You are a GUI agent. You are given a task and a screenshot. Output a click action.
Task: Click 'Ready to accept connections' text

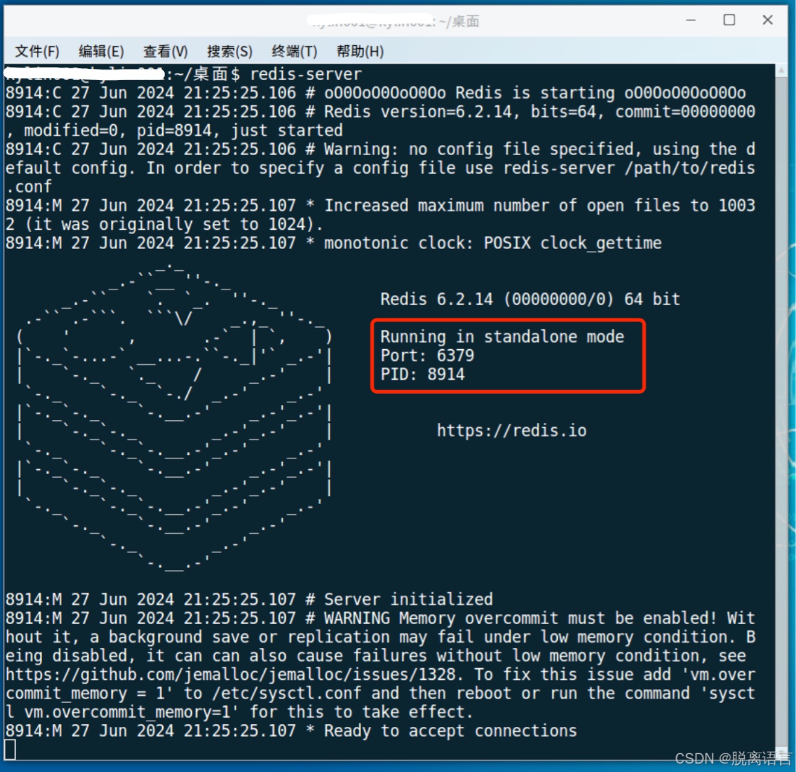[x=450, y=731]
